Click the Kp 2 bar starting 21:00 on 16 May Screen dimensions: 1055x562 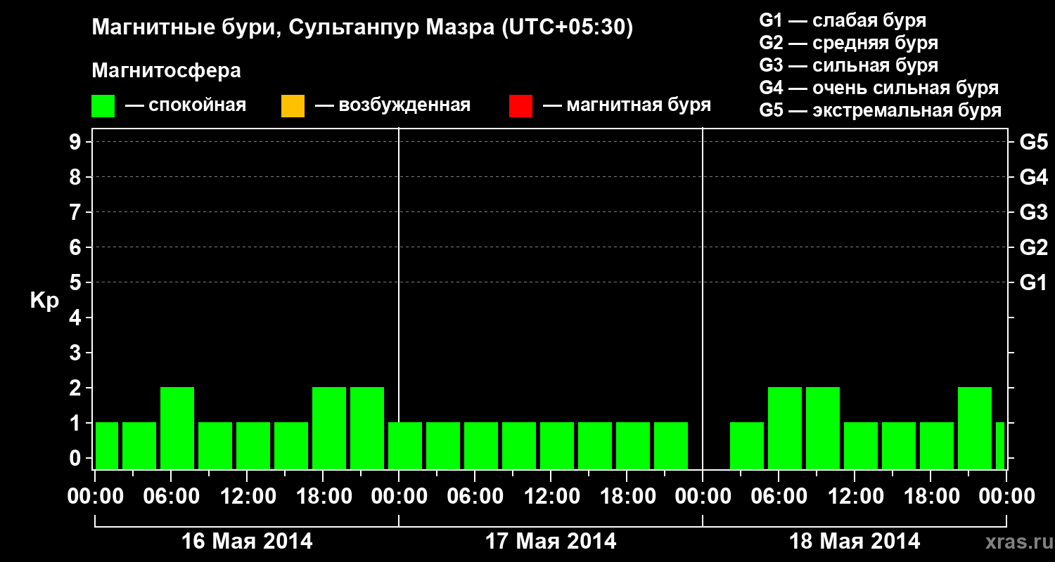pos(367,428)
